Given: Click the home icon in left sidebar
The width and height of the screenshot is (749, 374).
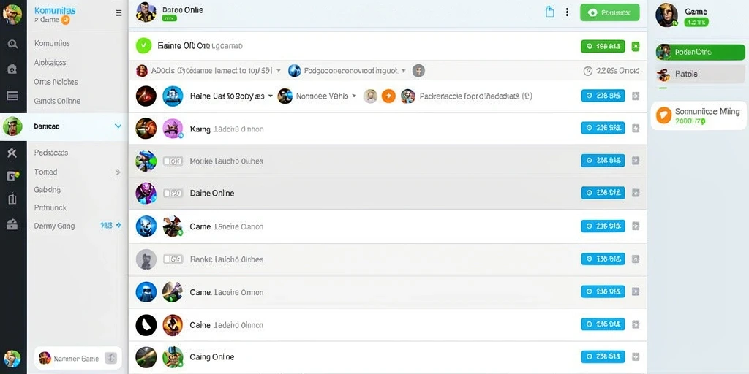Looking at the screenshot, I should (x=13, y=69).
